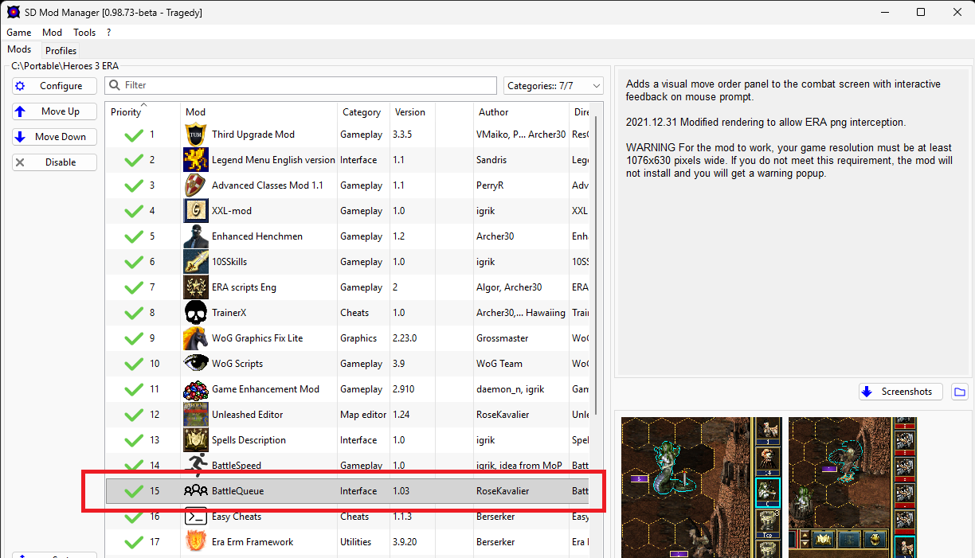Click the Third Upgrade Mod shield icon
This screenshot has height=558, width=975.
[196, 135]
